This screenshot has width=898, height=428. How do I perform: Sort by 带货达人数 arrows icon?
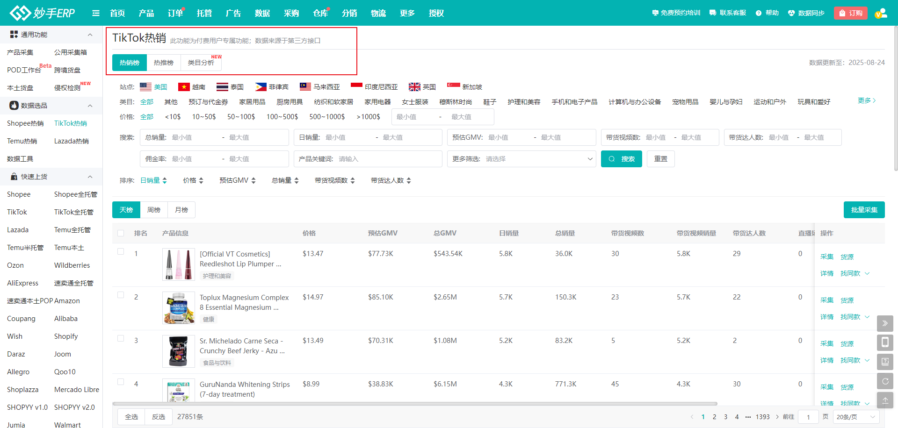coord(409,181)
